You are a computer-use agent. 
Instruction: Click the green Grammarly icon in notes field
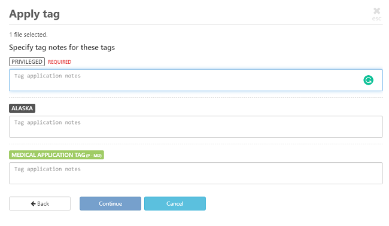pos(369,80)
